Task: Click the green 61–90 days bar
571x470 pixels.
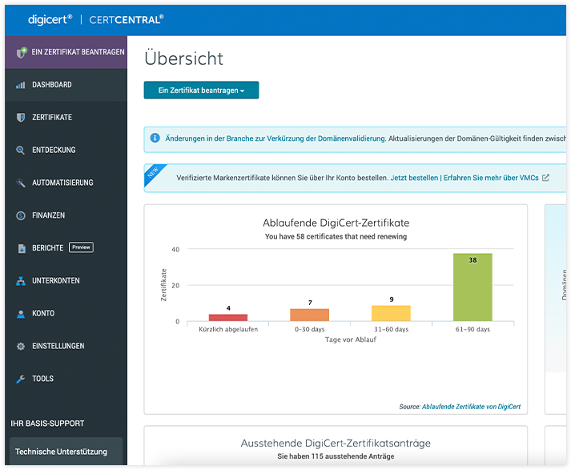Action: [x=472, y=287]
